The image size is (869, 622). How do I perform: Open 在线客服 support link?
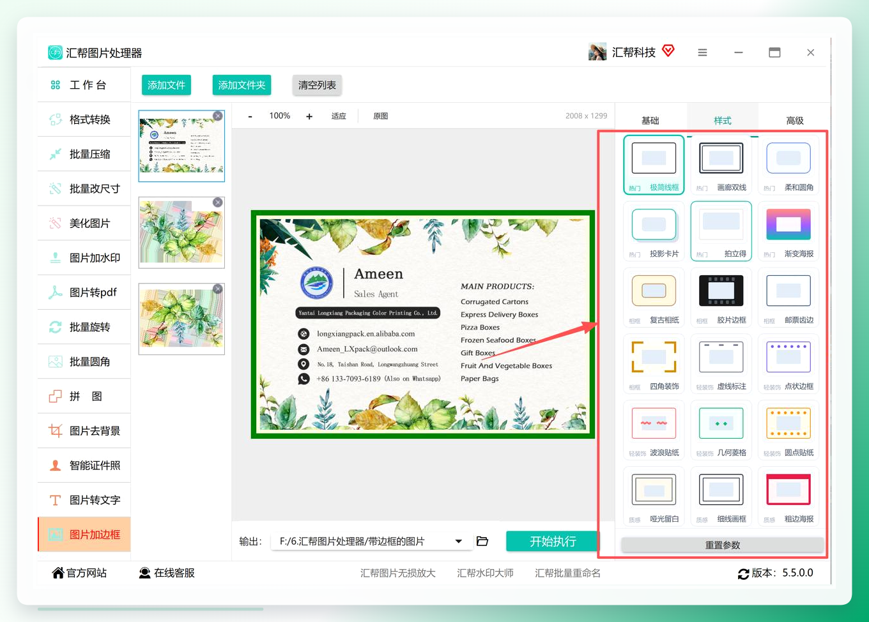coord(167,573)
